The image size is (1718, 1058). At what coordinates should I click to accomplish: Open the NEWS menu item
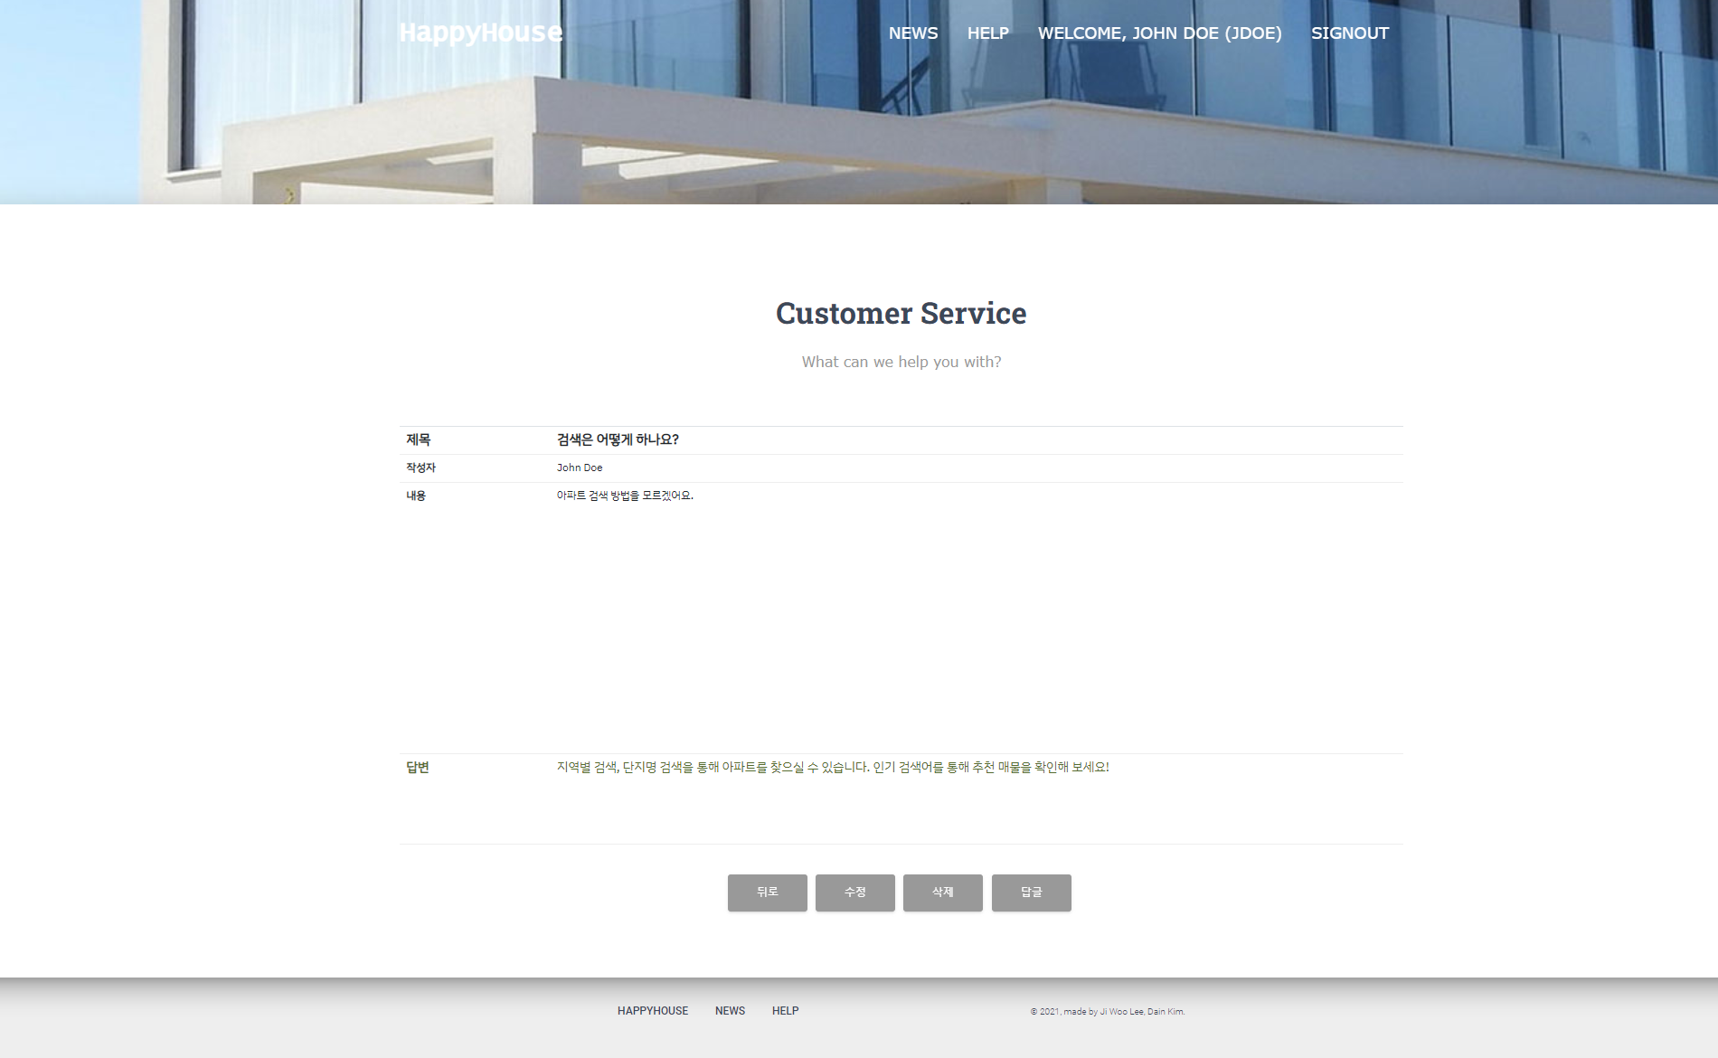912,33
